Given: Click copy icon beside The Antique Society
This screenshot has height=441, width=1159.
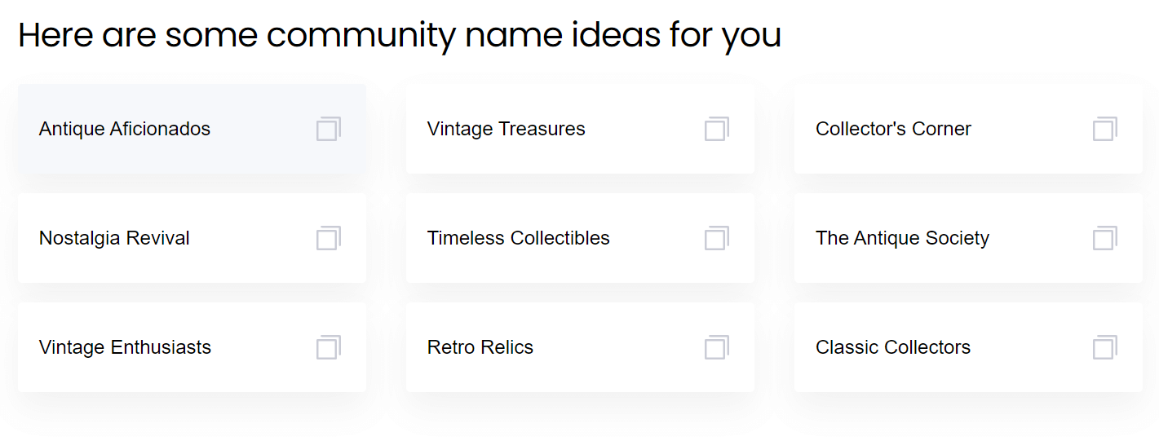Looking at the screenshot, I should pos(1105,238).
